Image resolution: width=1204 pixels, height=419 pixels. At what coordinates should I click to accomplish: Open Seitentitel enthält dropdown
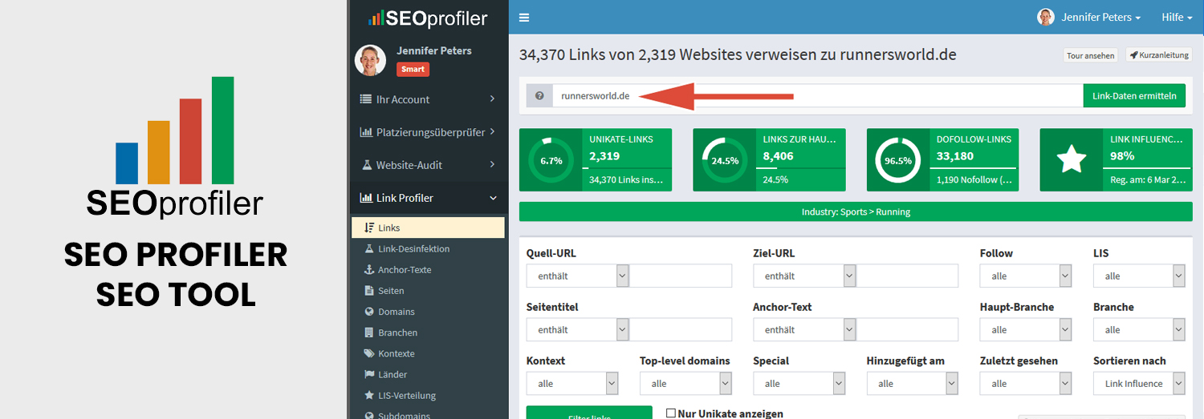[x=577, y=329]
